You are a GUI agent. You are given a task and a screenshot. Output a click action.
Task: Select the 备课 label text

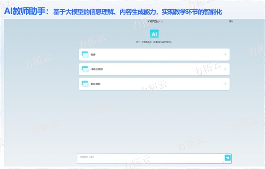coord(93,55)
